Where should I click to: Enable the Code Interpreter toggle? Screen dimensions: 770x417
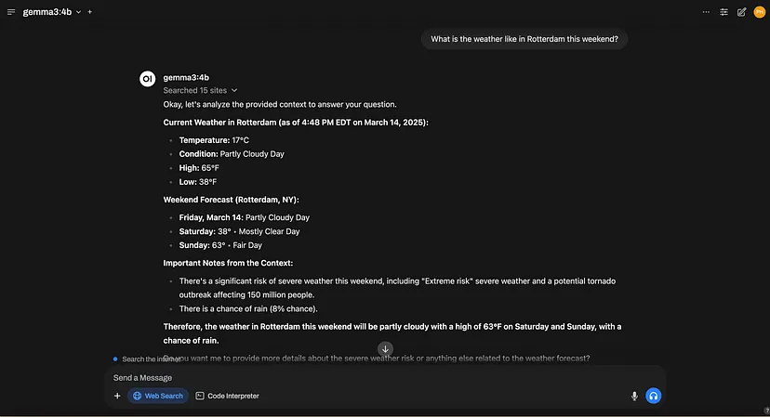click(x=227, y=396)
